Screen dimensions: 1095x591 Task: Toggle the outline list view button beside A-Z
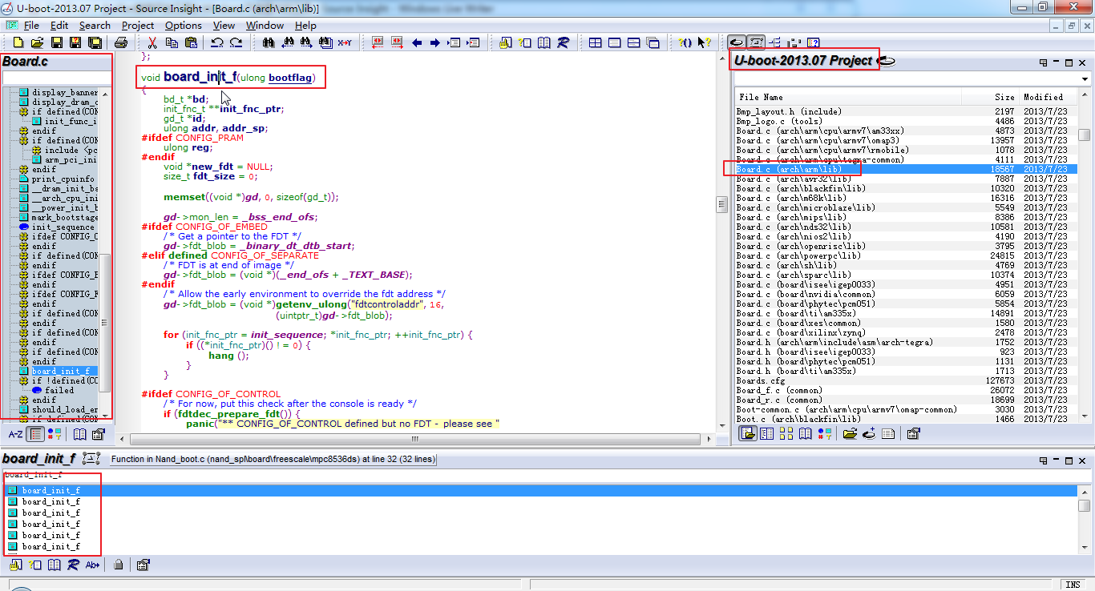[35, 434]
